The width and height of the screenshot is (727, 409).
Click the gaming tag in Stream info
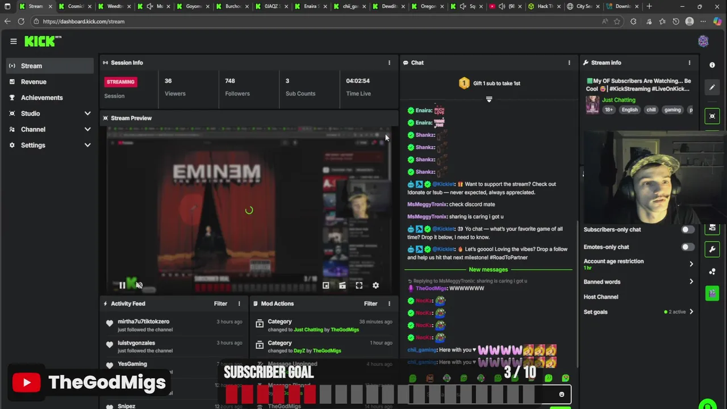pyautogui.click(x=672, y=110)
